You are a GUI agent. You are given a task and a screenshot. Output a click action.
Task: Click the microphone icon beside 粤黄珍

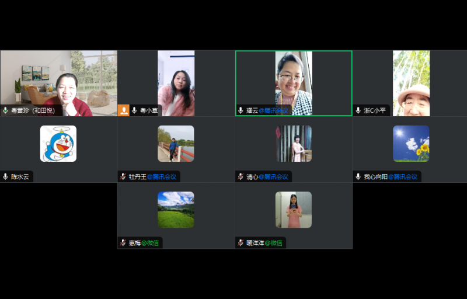pos(6,110)
